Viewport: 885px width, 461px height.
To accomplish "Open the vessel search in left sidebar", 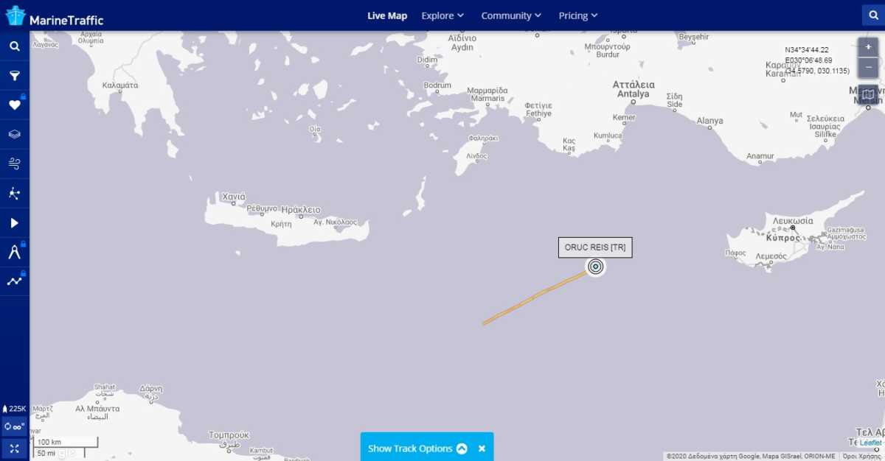I will tap(14, 46).
